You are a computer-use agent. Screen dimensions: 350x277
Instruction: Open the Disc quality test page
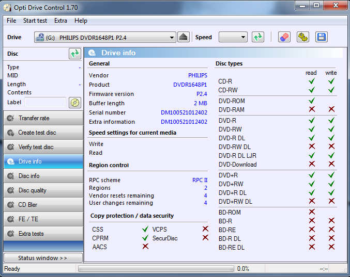43,190
